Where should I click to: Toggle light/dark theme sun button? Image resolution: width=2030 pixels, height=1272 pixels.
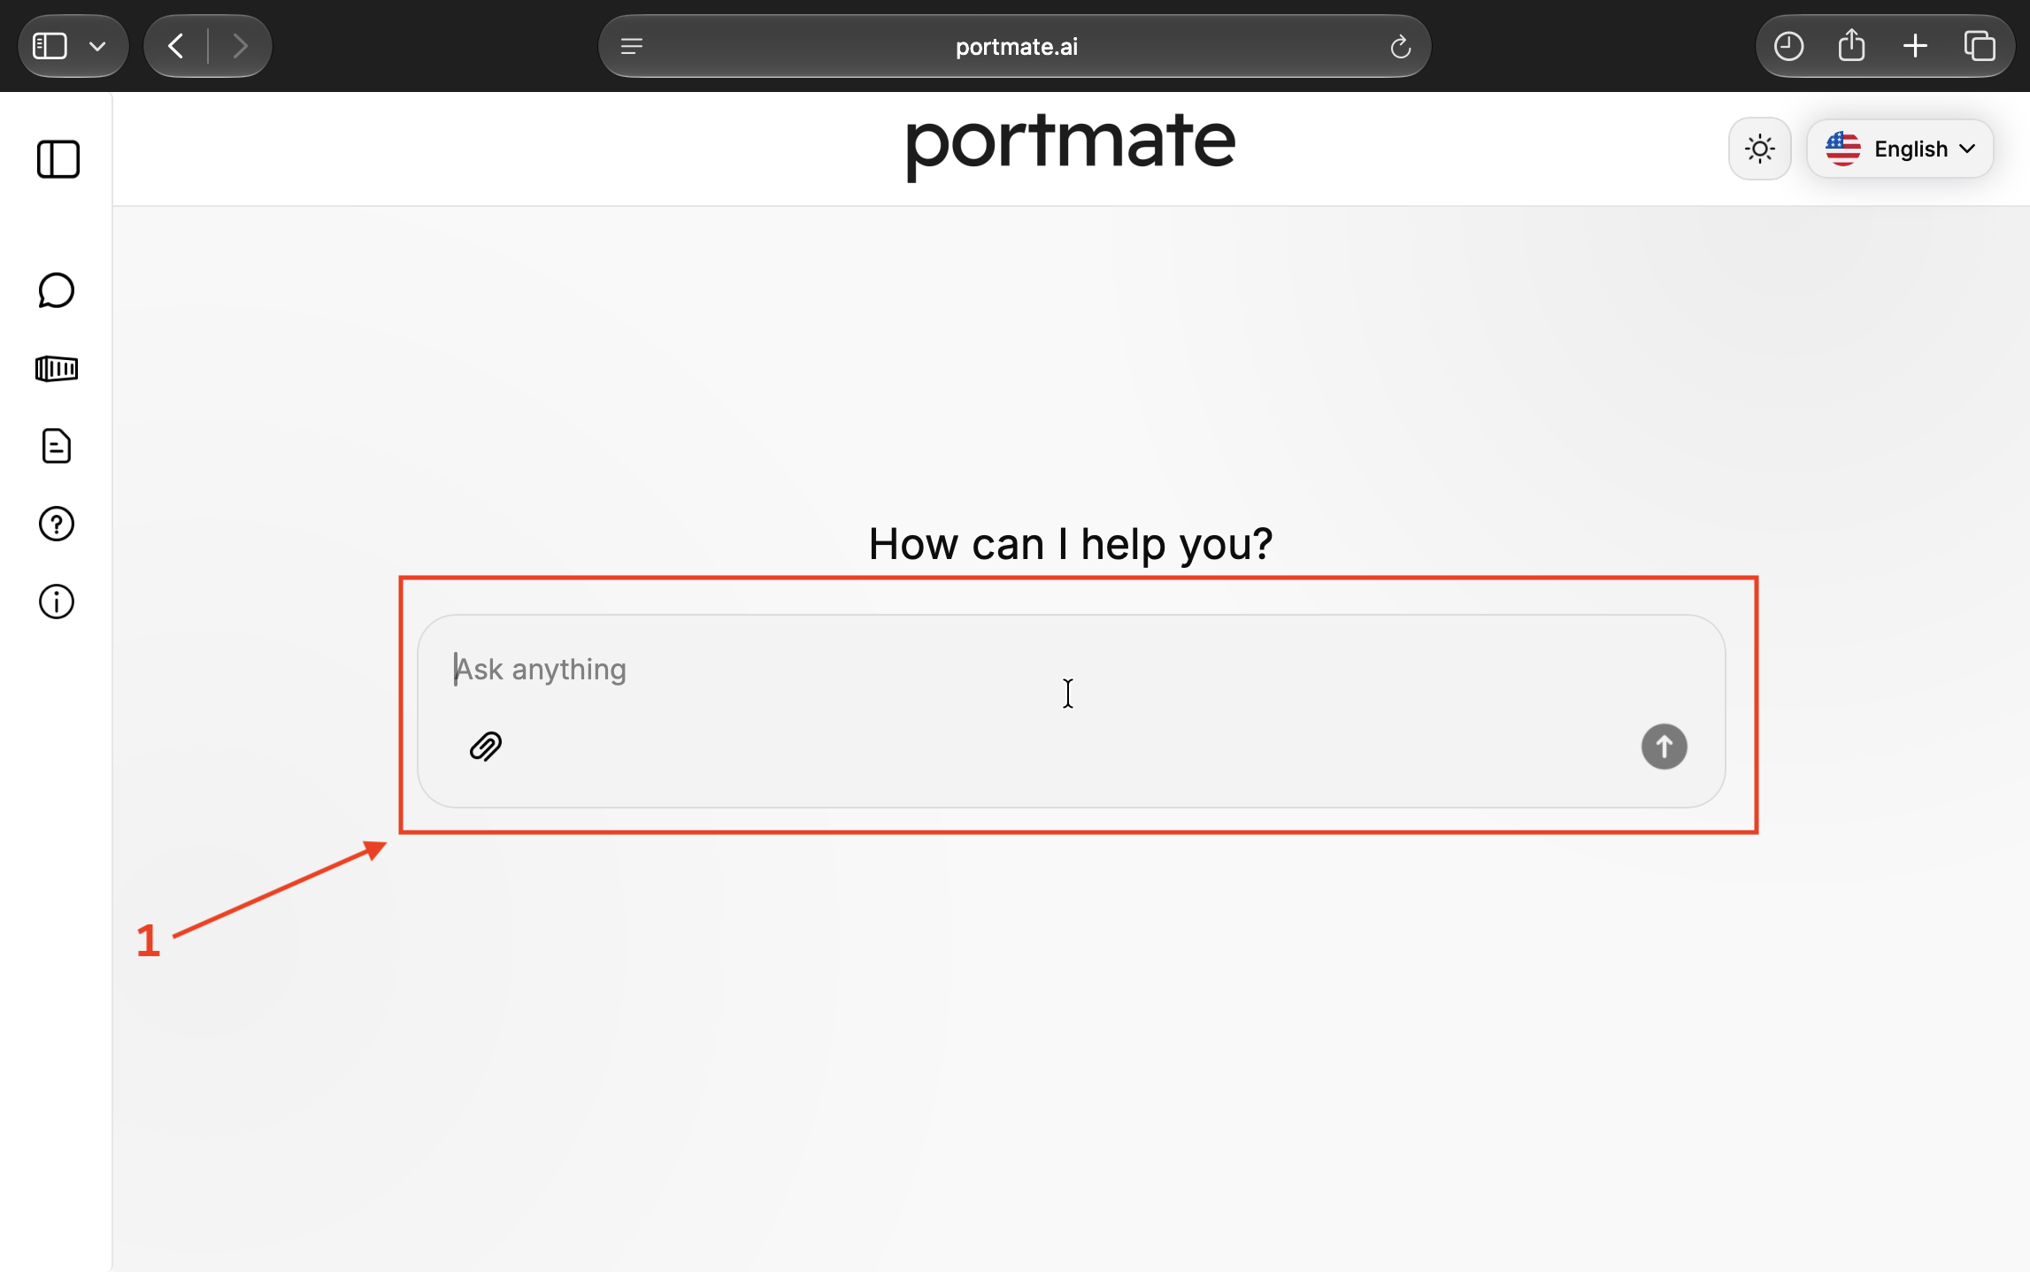[x=1759, y=149]
